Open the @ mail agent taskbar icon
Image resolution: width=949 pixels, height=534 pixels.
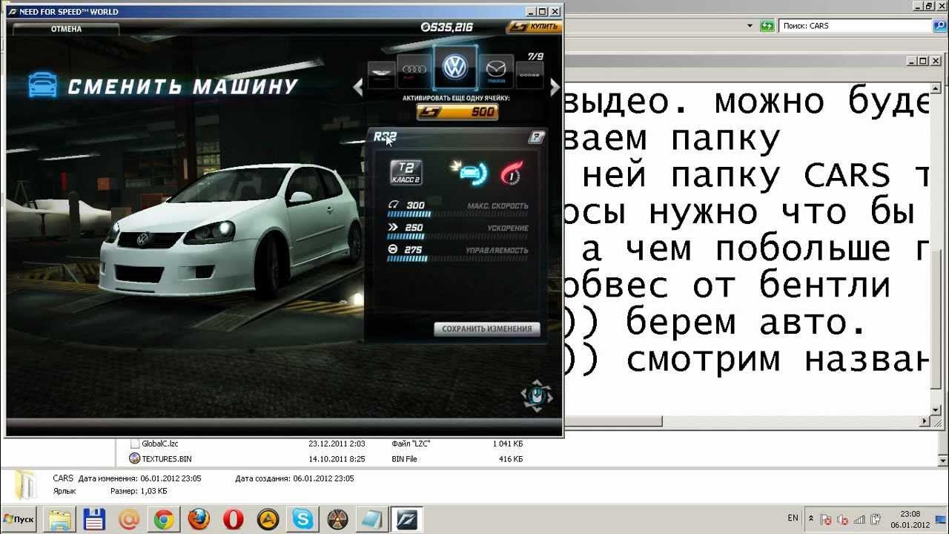pos(129,519)
